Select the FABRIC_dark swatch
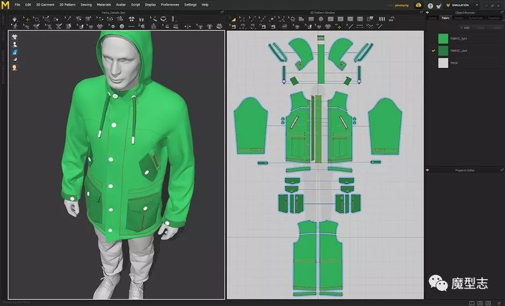 [x=443, y=51]
